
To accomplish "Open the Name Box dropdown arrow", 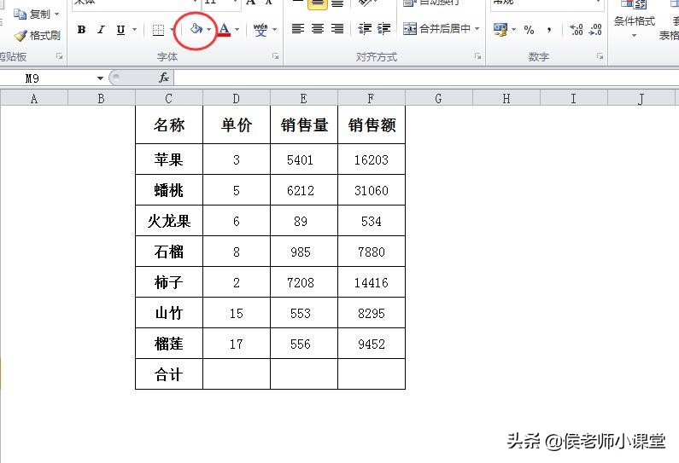I will pyautogui.click(x=100, y=78).
